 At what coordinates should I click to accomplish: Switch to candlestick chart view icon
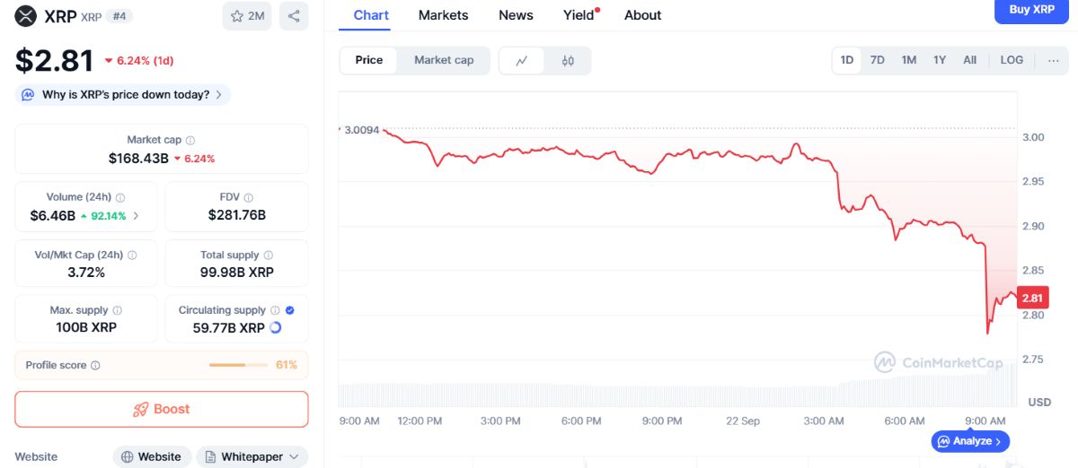(568, 61)
